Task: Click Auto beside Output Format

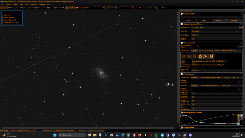Action: coord(240,27)
